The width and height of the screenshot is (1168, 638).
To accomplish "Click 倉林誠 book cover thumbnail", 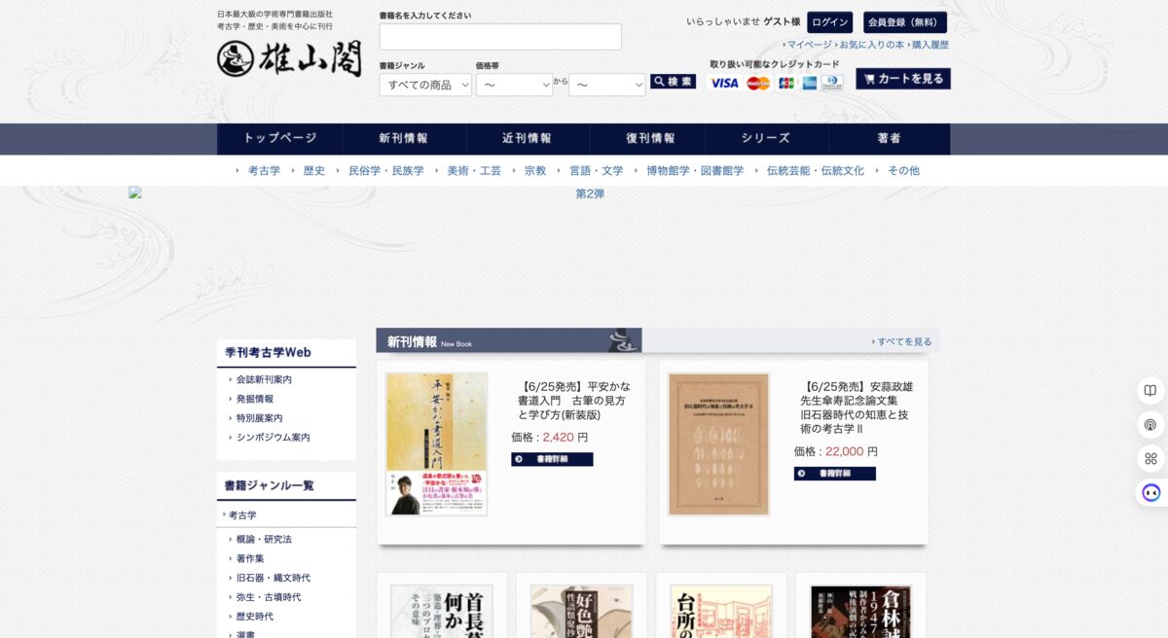I will (861, 611).
